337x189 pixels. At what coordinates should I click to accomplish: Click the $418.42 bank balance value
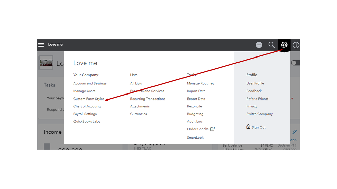[266, 146]
